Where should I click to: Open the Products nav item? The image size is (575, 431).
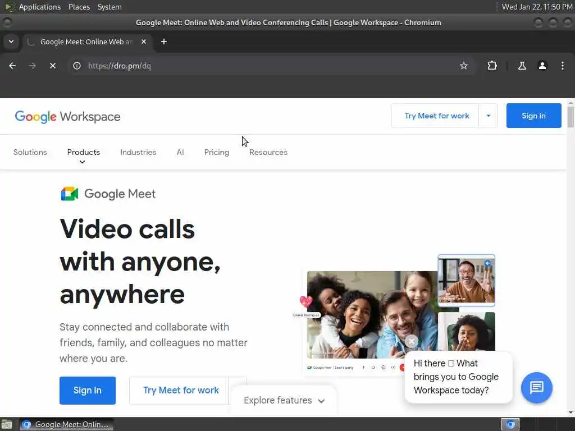click(x=83, y=152)
